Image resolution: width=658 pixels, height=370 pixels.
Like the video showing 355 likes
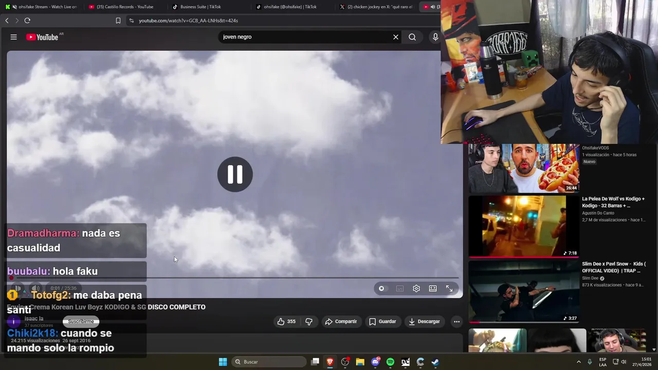286,322
